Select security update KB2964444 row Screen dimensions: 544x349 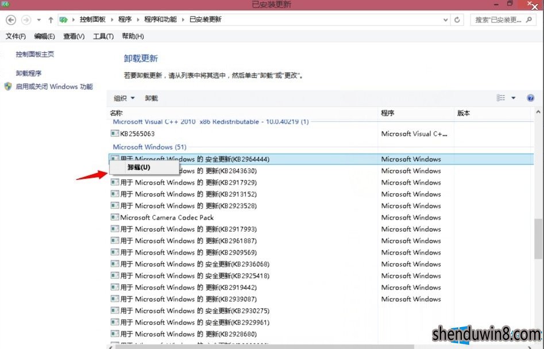point(321,159)
